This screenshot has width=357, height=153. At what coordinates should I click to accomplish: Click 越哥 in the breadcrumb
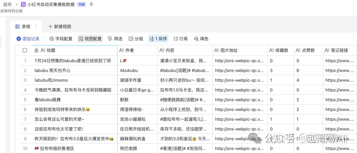click(x=7, y=4)
